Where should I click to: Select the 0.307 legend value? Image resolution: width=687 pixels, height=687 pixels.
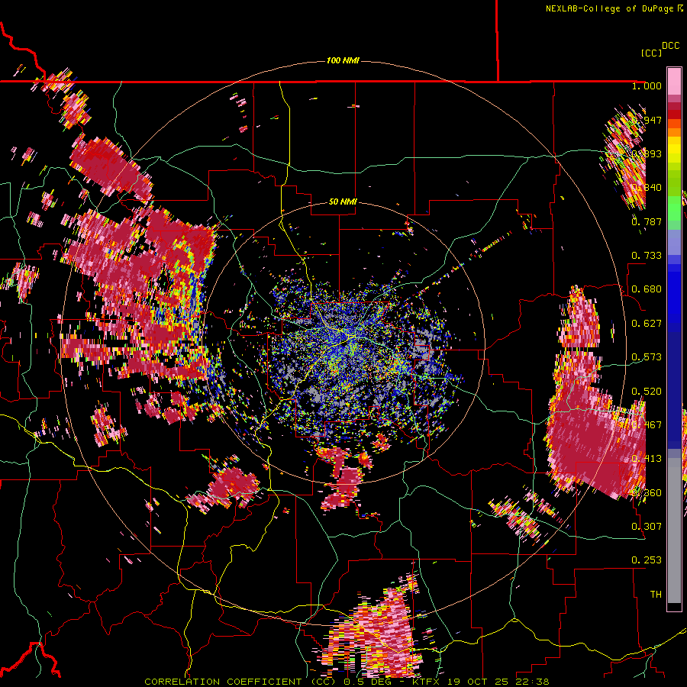pyautogui.click(x=647, y=527)
